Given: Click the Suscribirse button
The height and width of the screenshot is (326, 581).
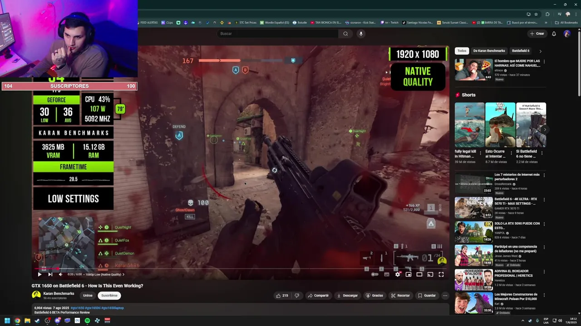Looking at the screenshot, I should (x=109, y=296).
